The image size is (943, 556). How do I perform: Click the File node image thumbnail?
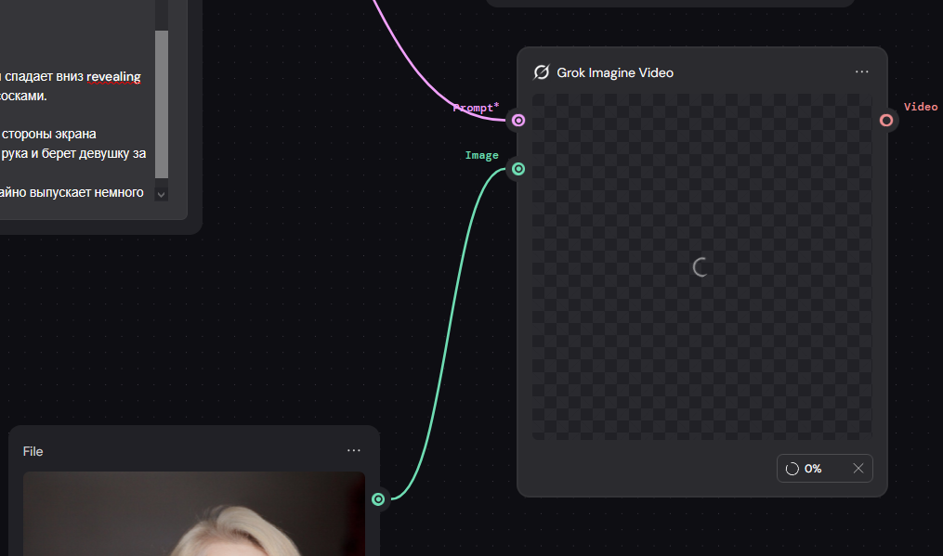click(193, 514)
